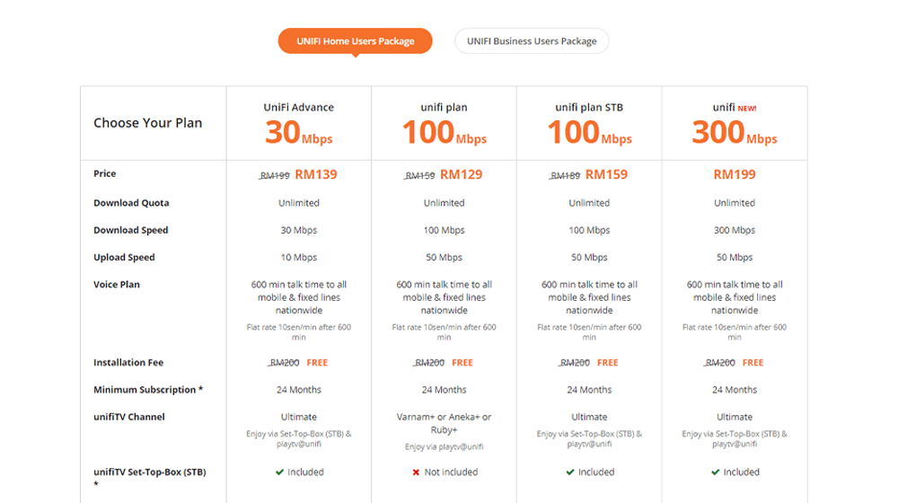Click the Choose Your Plan heading
Viewport: 898px width, 503px height.
(148, 123)
